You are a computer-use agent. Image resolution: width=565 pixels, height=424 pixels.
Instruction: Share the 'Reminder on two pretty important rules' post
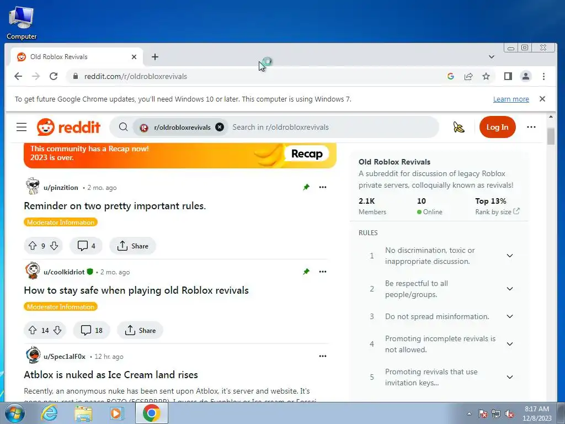[132, 246]
